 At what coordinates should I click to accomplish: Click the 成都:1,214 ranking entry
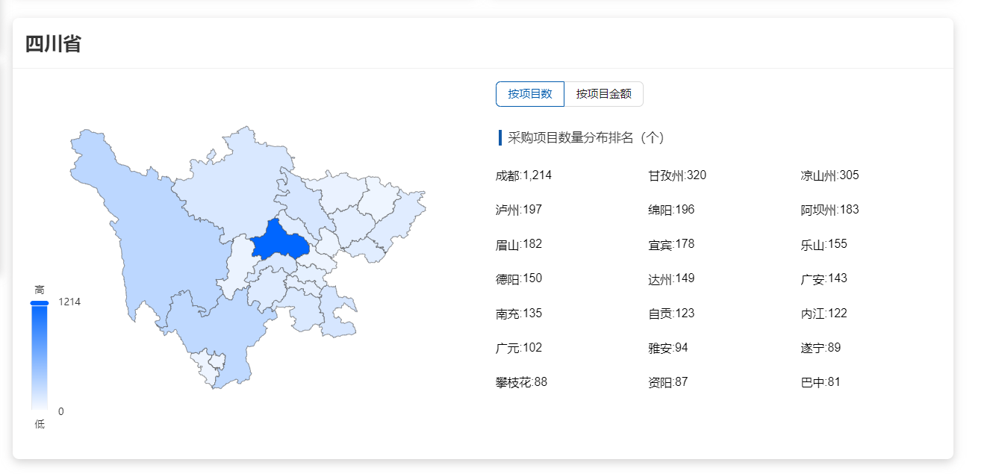point(523,175)
